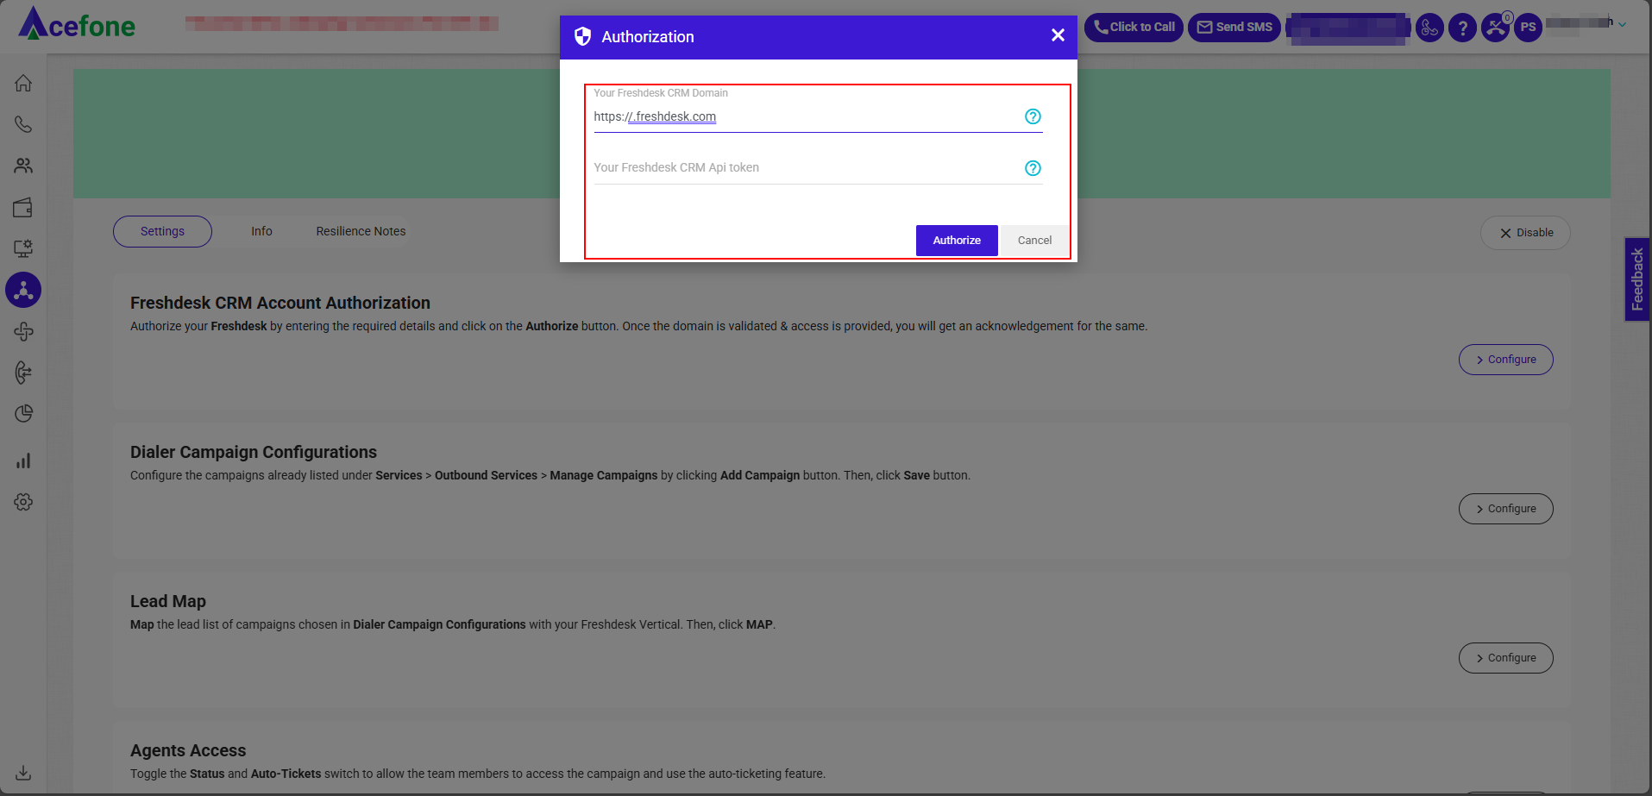This screenshot has height=796, width=1652.
Task: Switch to the Info tab
Action: click(x=261, y=231)
